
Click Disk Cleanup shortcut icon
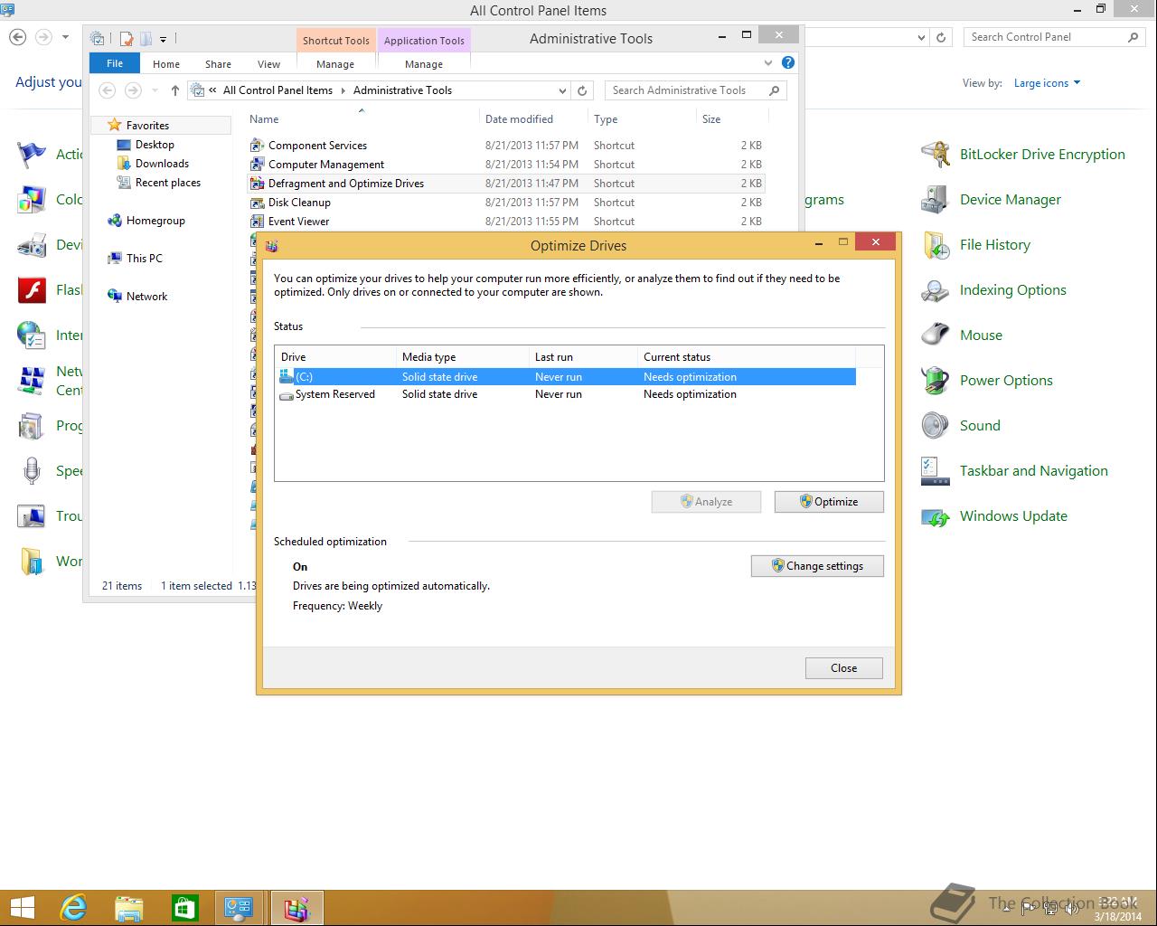(257, 203)
